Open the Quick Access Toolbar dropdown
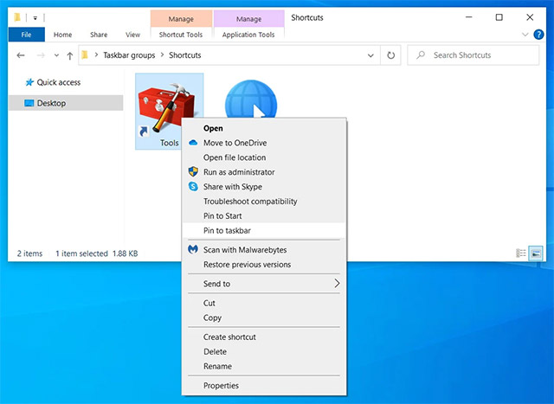Screen dimensions: 554x404 (36, 17)
